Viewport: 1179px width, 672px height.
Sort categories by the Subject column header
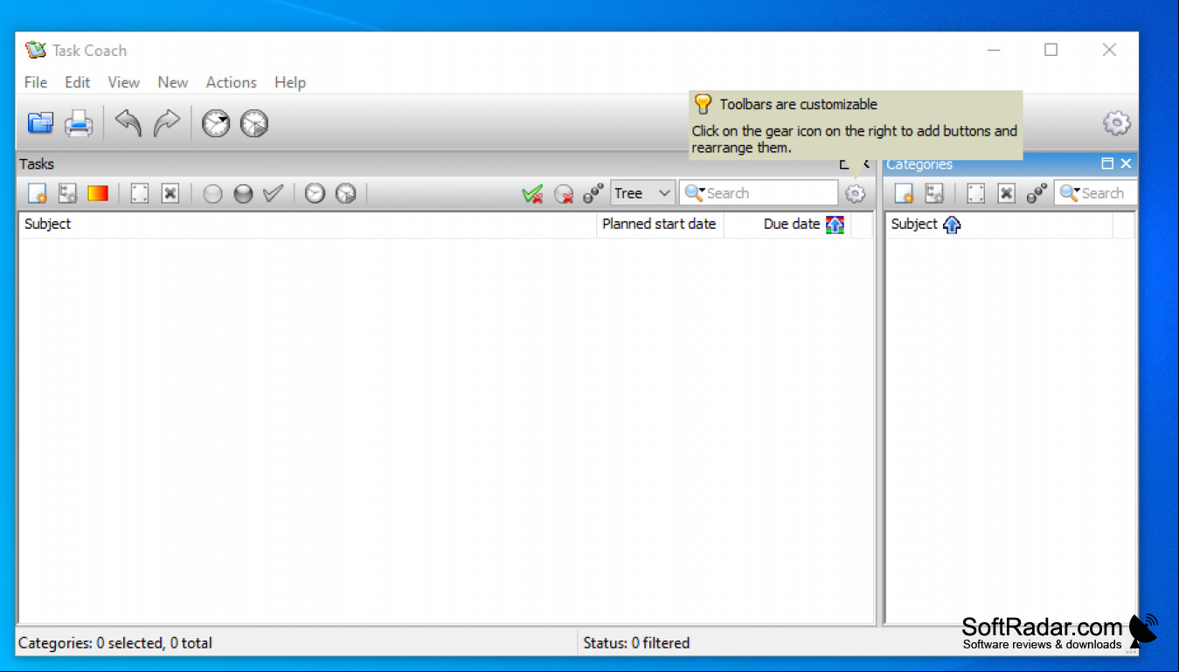pyautogui.click(x=999, y=225)
